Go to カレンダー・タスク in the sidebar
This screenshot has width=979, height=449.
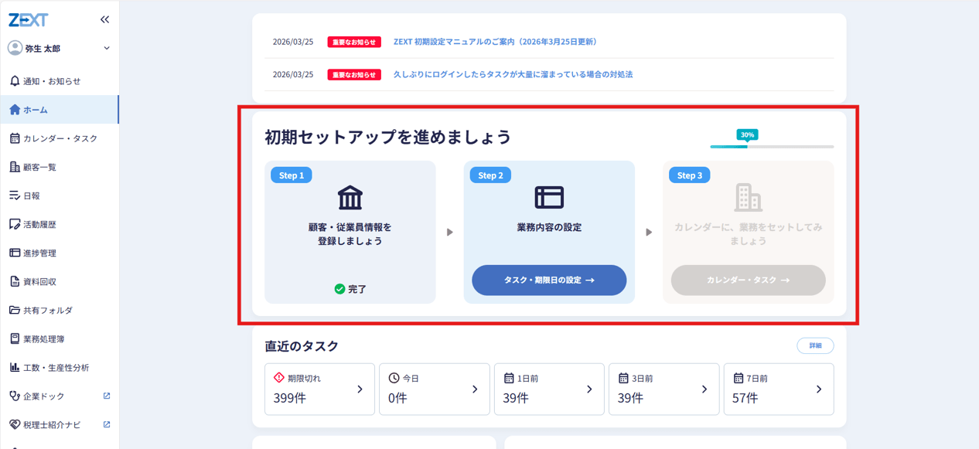pyautogui.click(x=60, y=138)
